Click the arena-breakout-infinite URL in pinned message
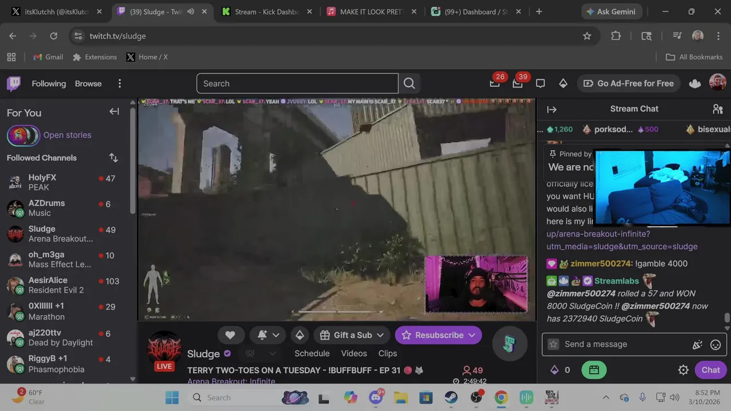The height and width of the screenshot is (411, 731). click(x=622, y=240)
